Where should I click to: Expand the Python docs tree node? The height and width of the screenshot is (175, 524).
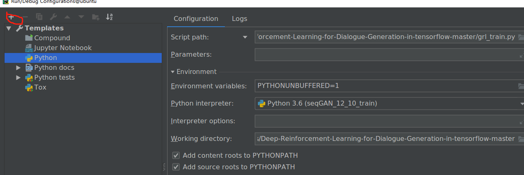18,68
